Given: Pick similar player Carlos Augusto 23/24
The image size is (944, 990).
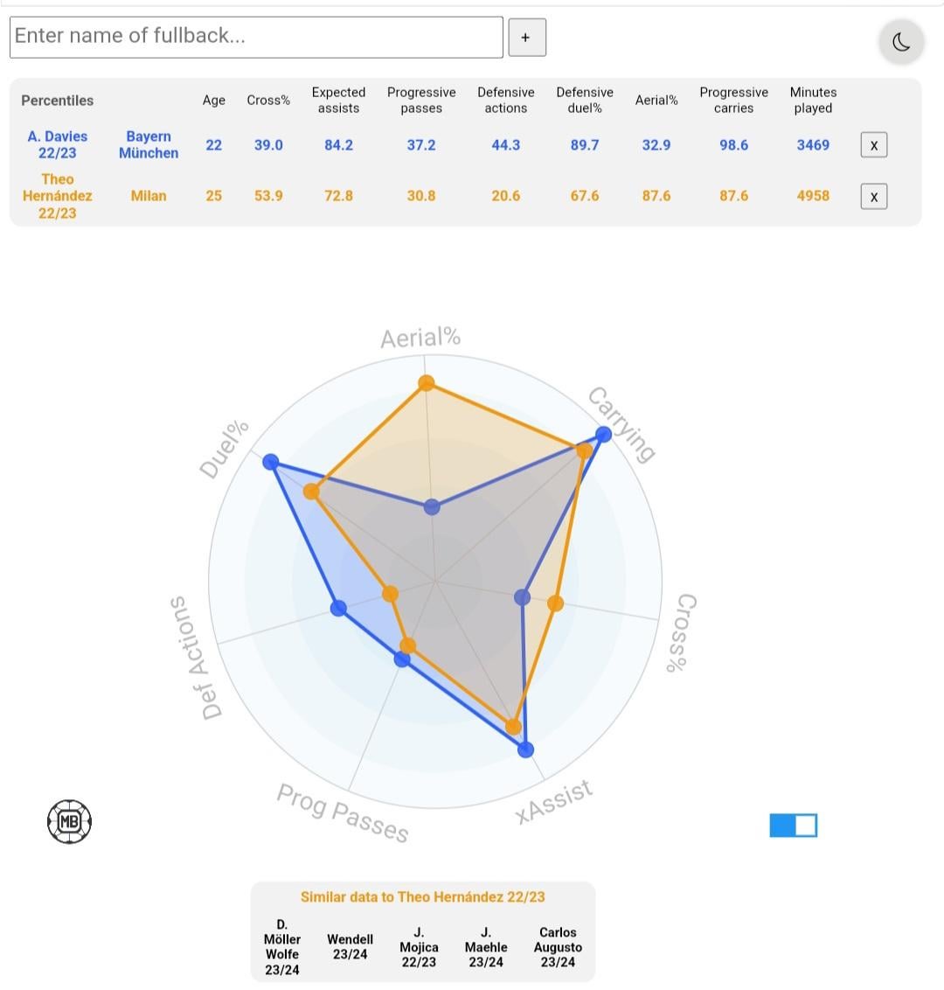Looking at the screenshot, I should [558, 947].
